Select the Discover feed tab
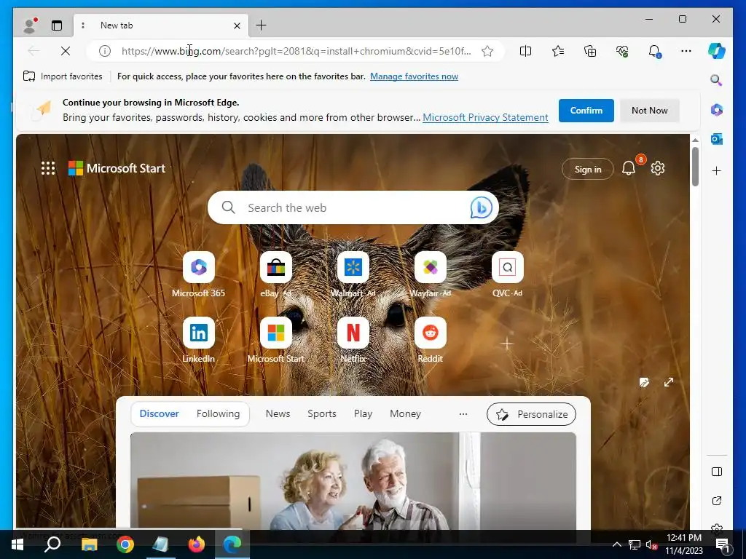The width and height of the screenshot is (746, 559). [159, 414]
